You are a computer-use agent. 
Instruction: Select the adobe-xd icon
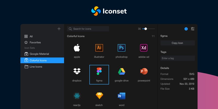pos(144,48)
